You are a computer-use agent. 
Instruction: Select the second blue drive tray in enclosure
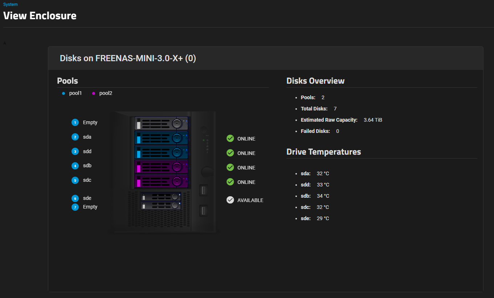pyautogui.click(x=161, y=152)
